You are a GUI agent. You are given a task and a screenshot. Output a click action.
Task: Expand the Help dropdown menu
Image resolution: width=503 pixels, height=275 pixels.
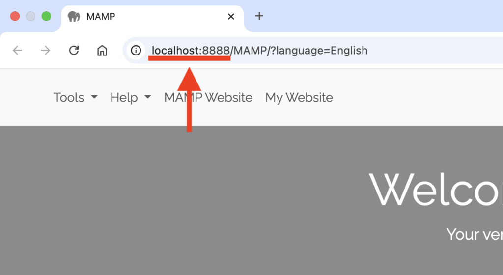click(x=131, y=97)
